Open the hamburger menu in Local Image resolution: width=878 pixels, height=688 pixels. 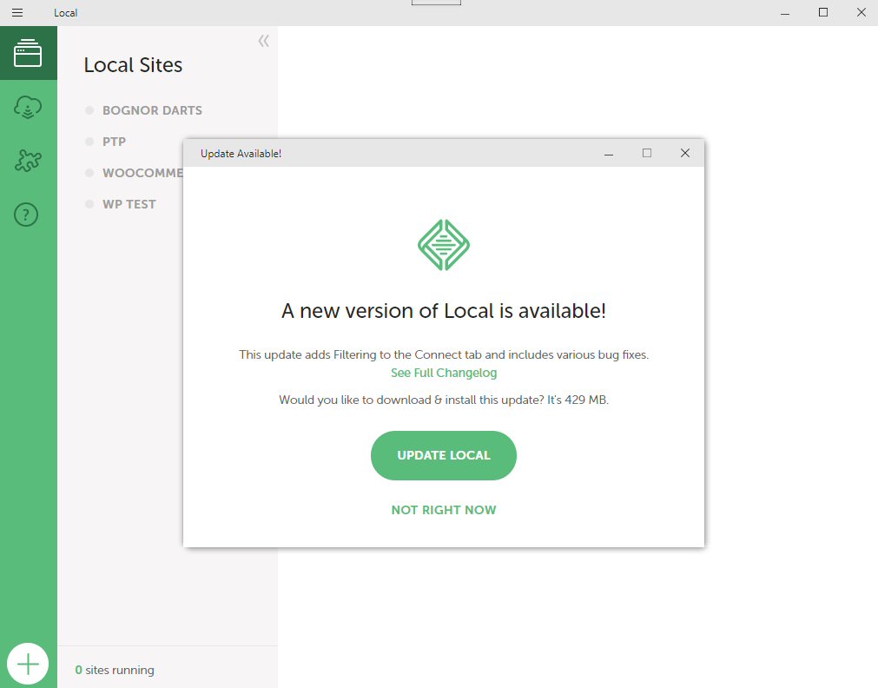point(17,12)
